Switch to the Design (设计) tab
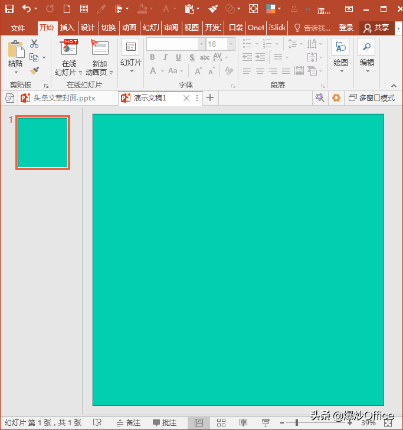This screenshot has width=403, height=430. click(88, 28)
